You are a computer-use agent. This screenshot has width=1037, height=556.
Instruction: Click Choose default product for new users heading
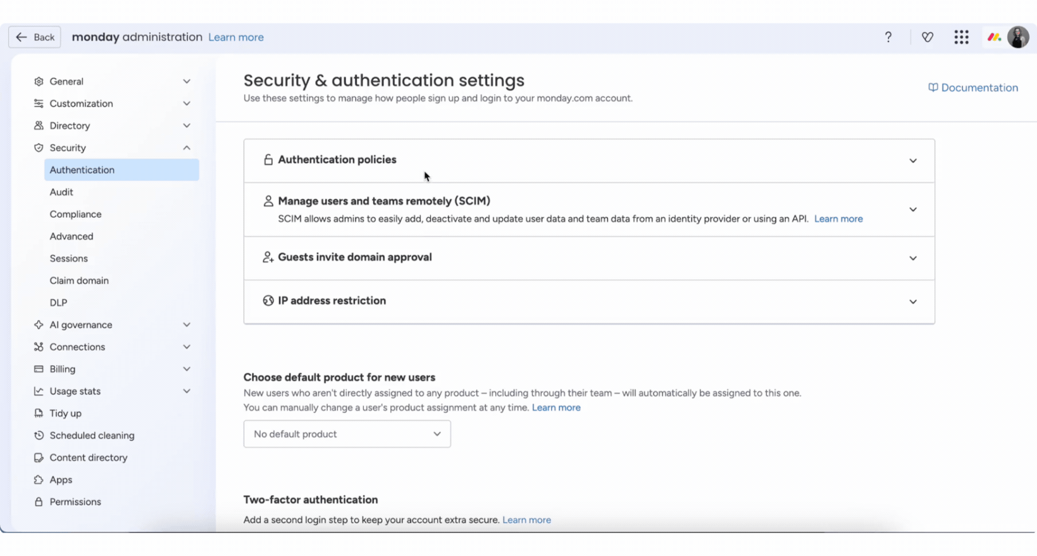click(339, 378)
